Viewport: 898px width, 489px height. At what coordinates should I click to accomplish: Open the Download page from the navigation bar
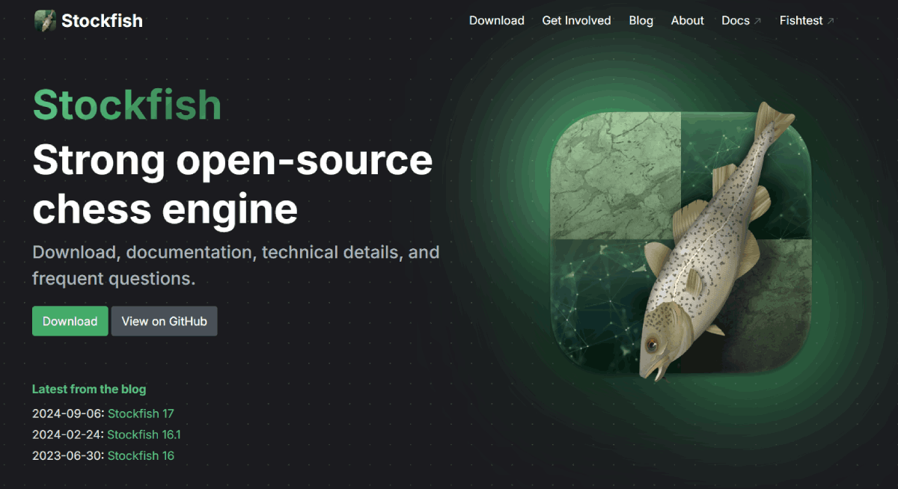[x=496, y=21]
